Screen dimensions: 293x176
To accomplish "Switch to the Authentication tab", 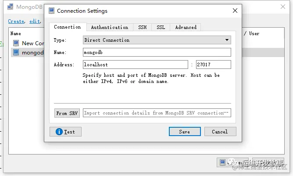I will tap(110, 27).
